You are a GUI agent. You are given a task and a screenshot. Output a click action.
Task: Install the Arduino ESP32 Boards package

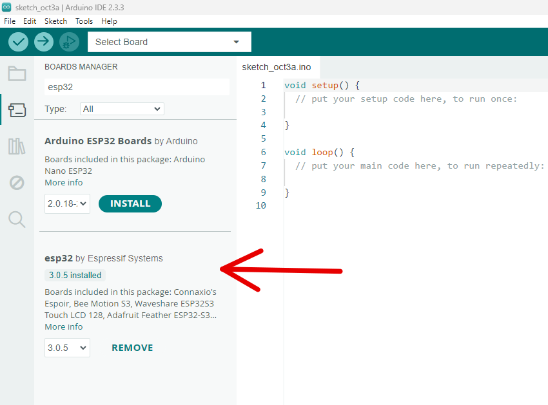[x=130, y=204]
